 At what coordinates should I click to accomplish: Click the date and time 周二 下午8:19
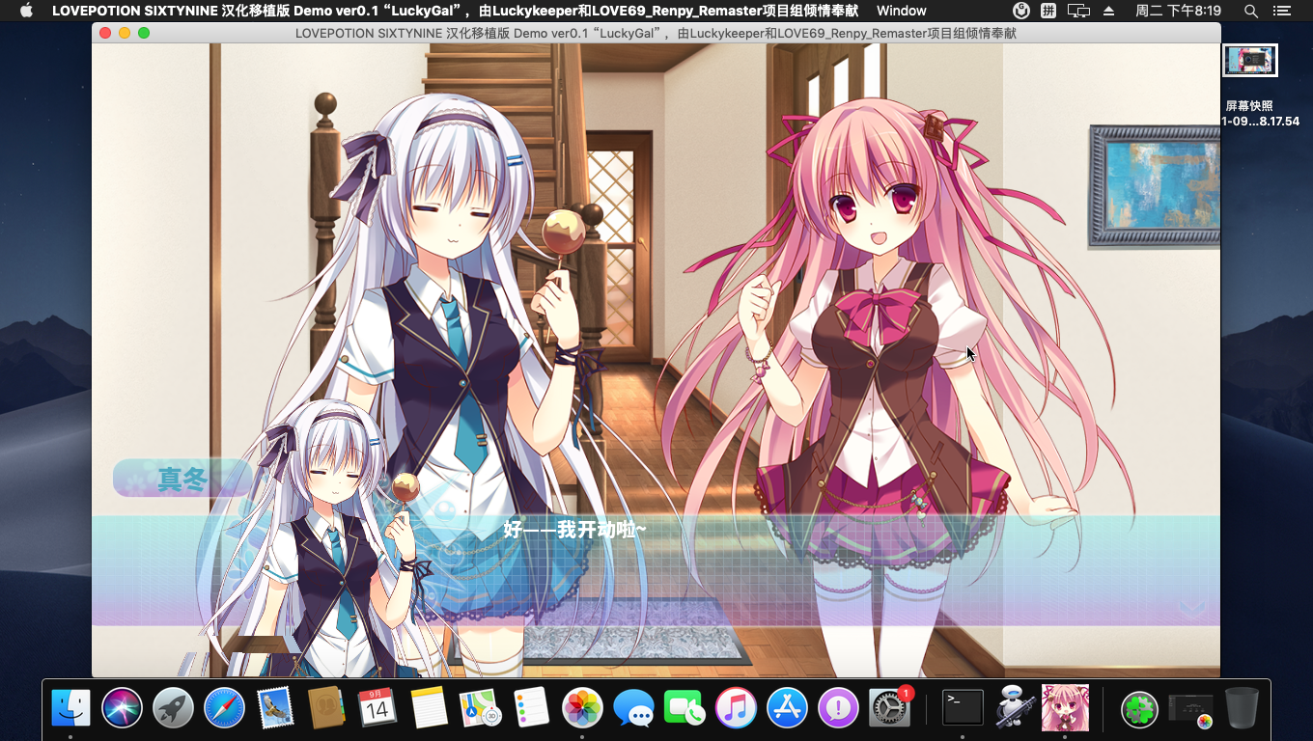pyautogui.click(x=1178, y=11)
